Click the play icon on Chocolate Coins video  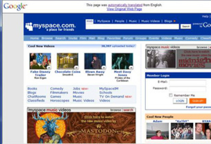[x=76, y=67]
